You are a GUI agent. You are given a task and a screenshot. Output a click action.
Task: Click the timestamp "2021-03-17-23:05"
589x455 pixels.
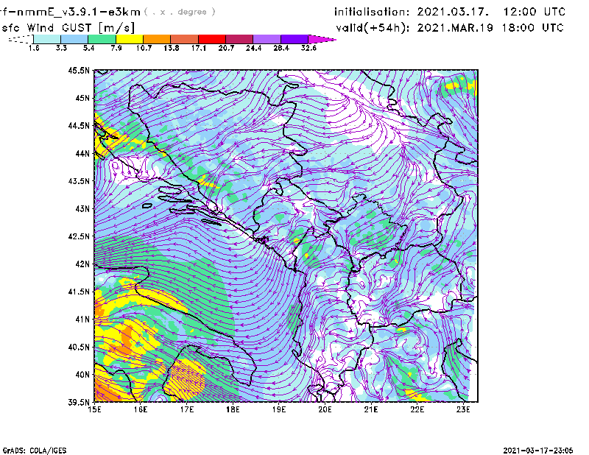(538, 451)
